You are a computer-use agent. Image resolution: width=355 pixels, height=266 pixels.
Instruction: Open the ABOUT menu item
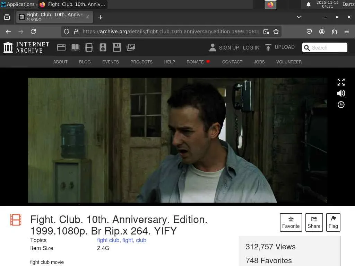pos(60,62)
